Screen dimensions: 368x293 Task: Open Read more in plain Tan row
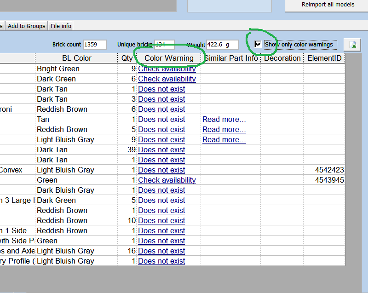click(224, 119)
